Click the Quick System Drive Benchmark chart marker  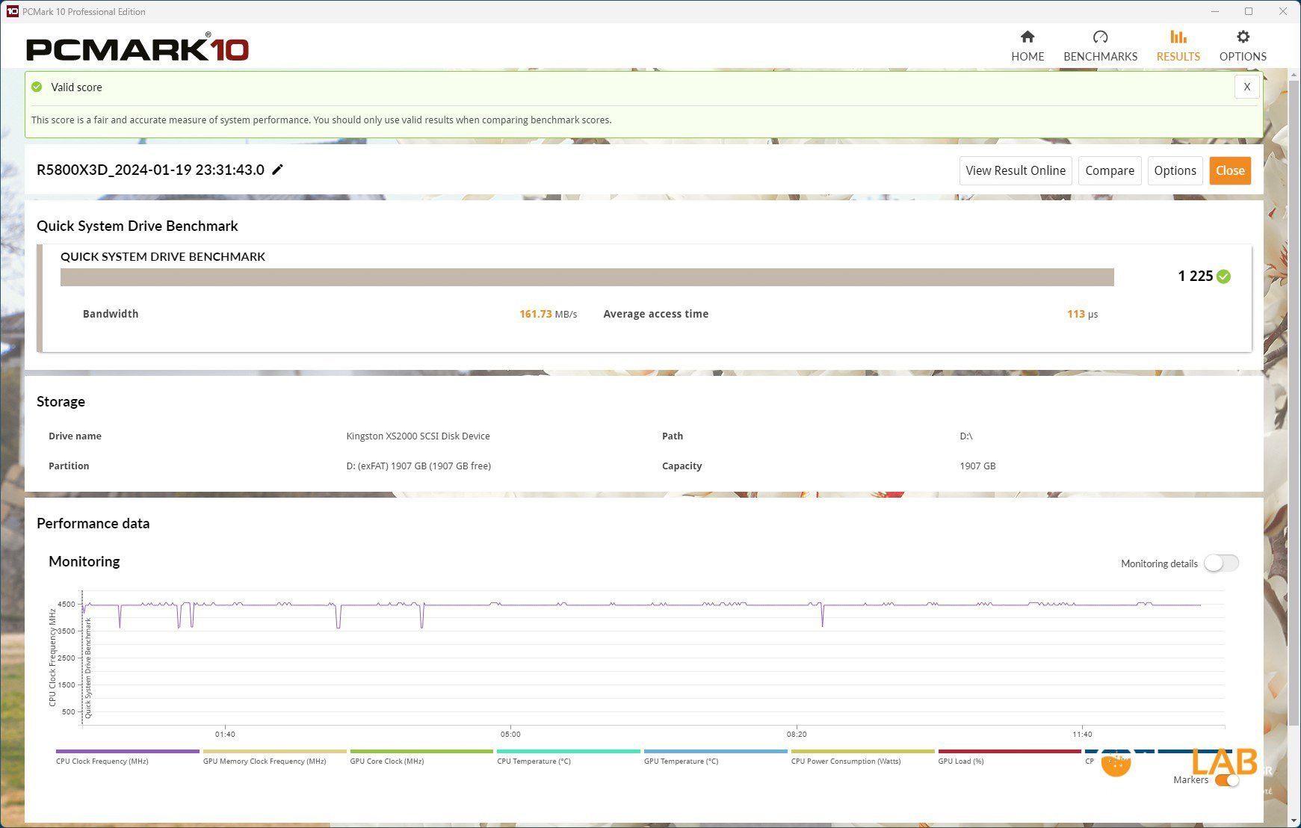coord(88,668)
